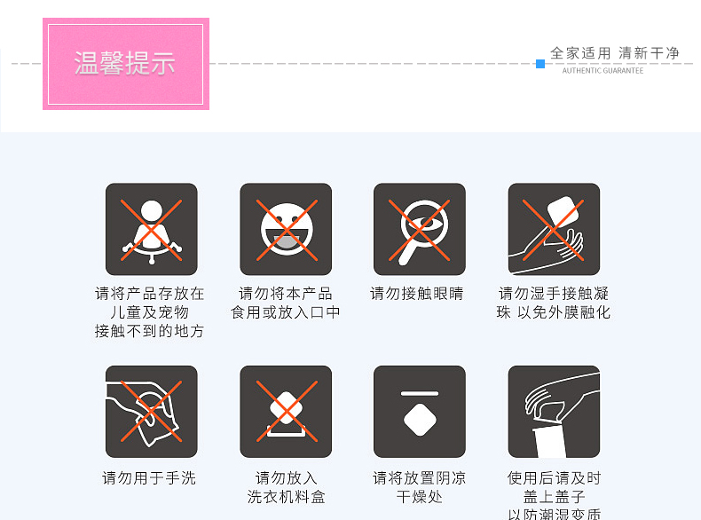The height and width of the screenshot is (520, 701).
Task: Click the no hand washing icon
Action: (x=151, y=412)
